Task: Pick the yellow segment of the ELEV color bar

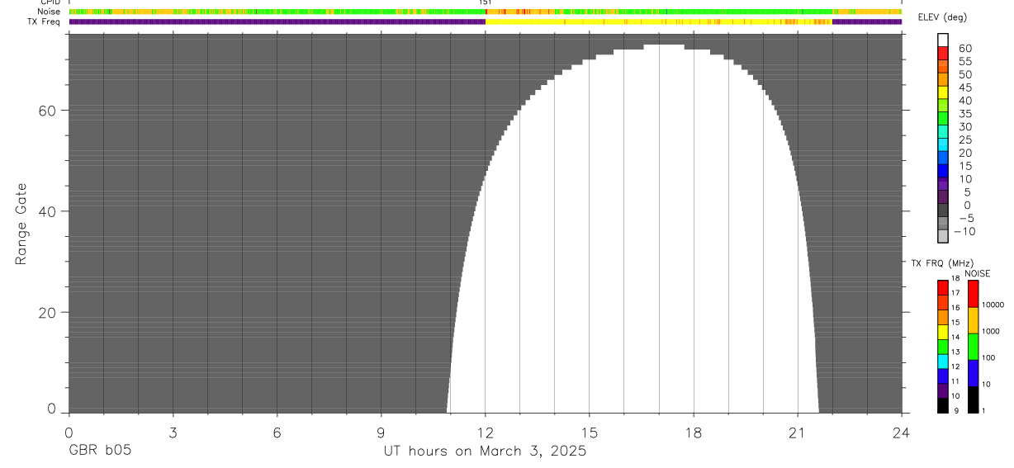Action: (x=943, y=92)
